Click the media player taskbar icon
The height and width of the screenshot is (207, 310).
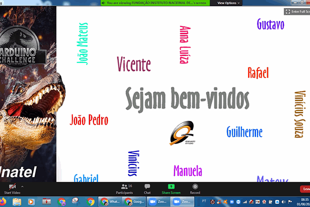point(31,201)
